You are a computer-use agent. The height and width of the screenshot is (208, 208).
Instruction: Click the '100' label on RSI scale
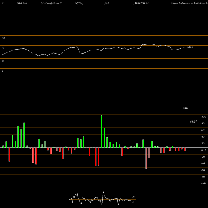[x=4, y=38]
